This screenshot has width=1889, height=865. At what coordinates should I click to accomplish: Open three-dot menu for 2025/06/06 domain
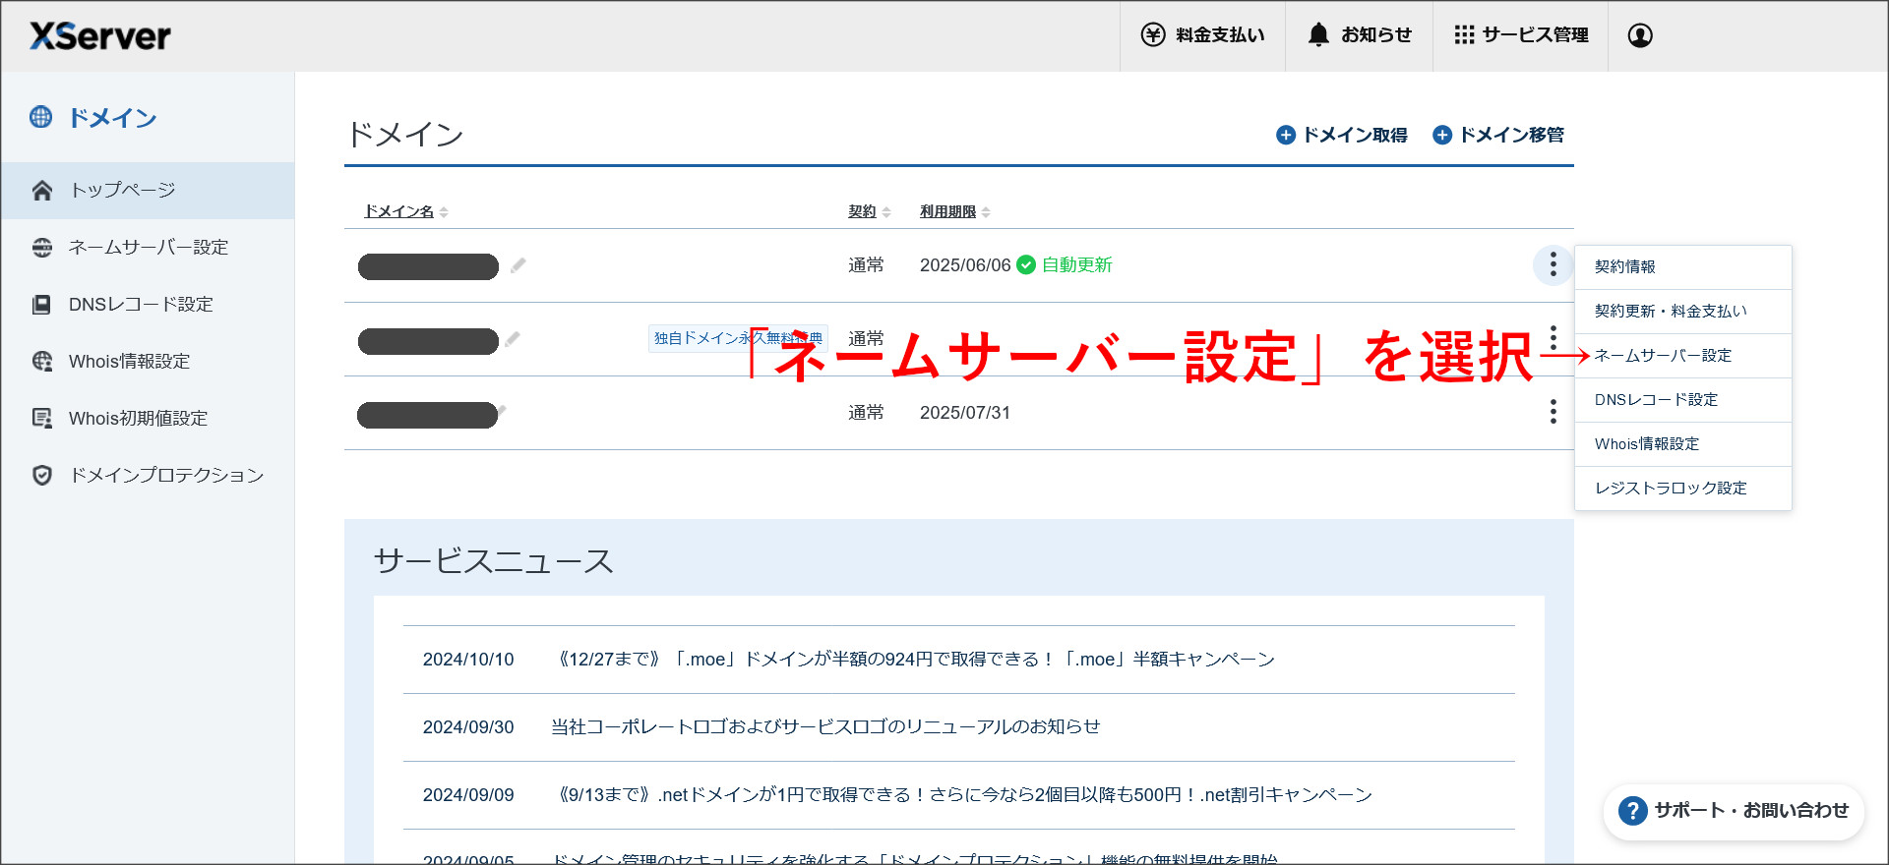coord(1554,264)
